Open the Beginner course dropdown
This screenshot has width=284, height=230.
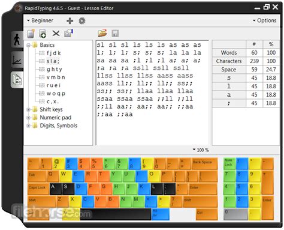[x=40, y=20]
